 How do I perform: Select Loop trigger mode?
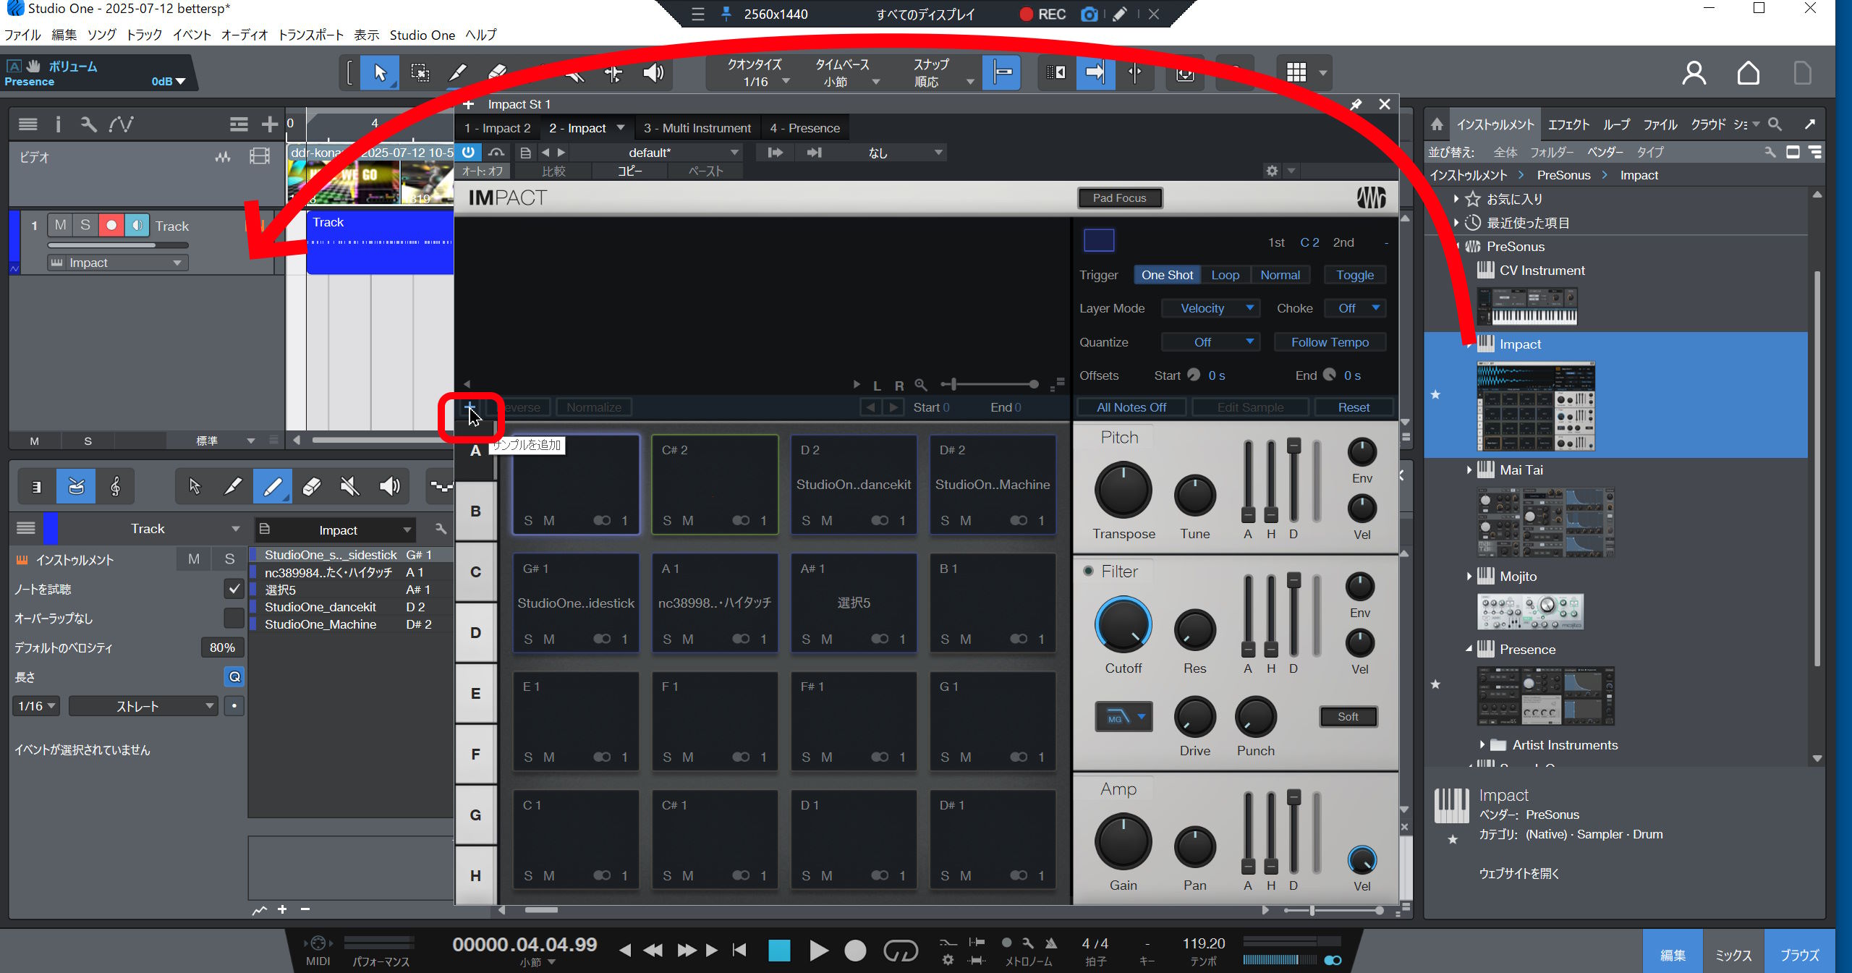(1225, 275)
